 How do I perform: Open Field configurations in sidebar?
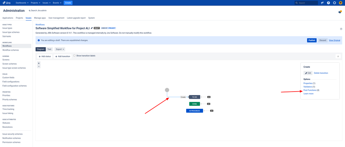coord(11,82)
